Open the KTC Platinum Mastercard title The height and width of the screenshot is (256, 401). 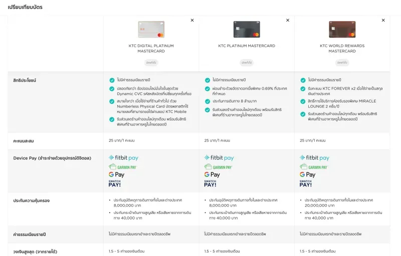pyautogui.click(x=247, y=46)
